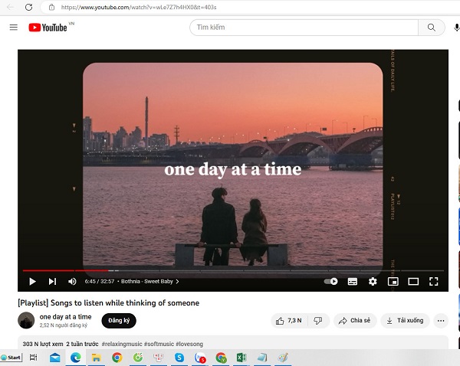Open the Windows Start button

click(11, 358)
